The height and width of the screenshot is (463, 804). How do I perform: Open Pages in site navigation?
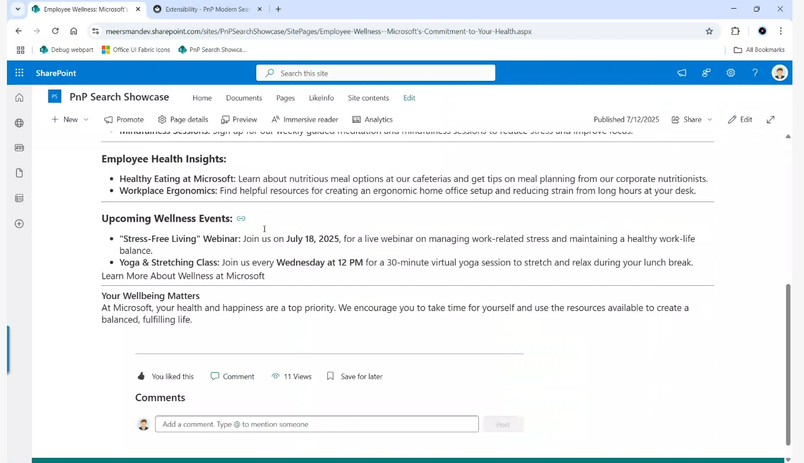285,98
